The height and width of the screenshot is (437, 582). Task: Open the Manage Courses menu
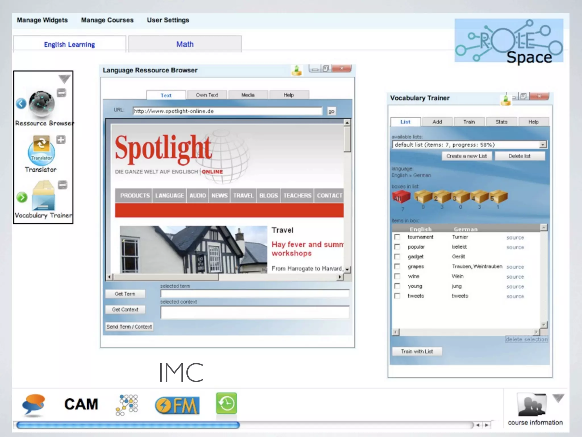tap(107, 20)
